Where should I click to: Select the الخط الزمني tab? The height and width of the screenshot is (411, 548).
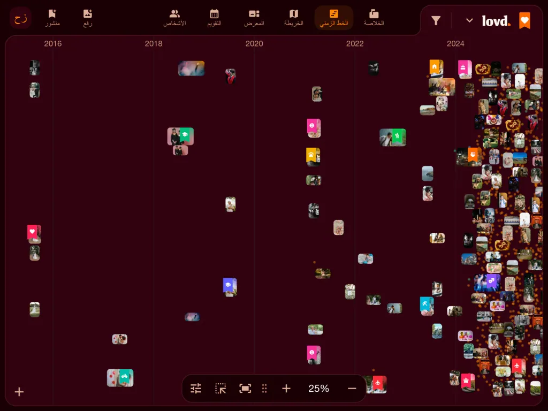pyautogui.click(x=334, y=18)
